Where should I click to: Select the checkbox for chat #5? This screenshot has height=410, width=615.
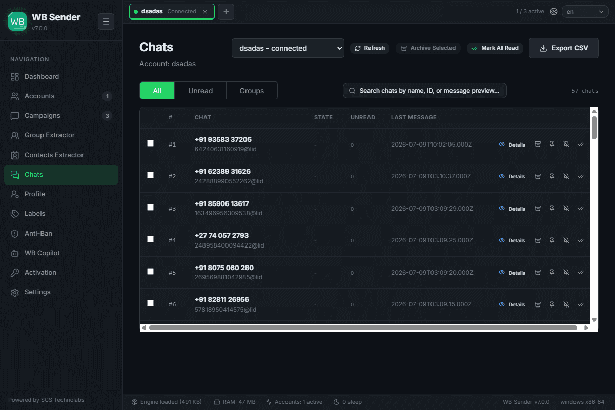150,272
